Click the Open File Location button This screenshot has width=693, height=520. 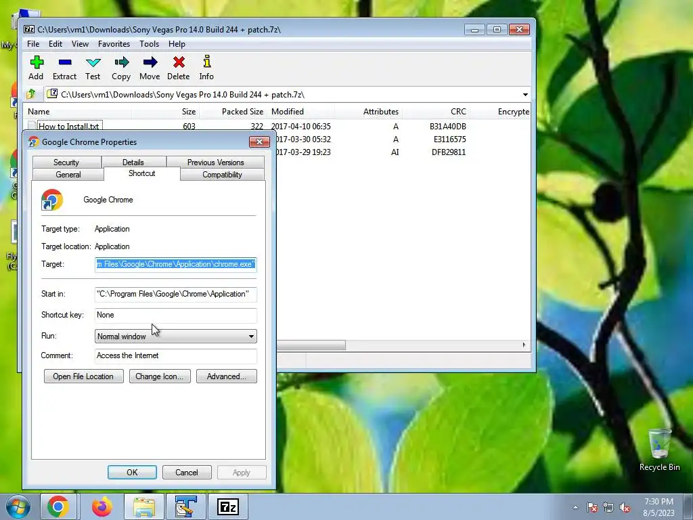[83, 376]
